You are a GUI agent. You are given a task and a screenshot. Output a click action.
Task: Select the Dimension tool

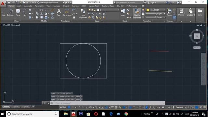point(67,13)
